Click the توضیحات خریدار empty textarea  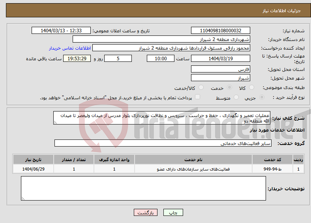[143, 188]
